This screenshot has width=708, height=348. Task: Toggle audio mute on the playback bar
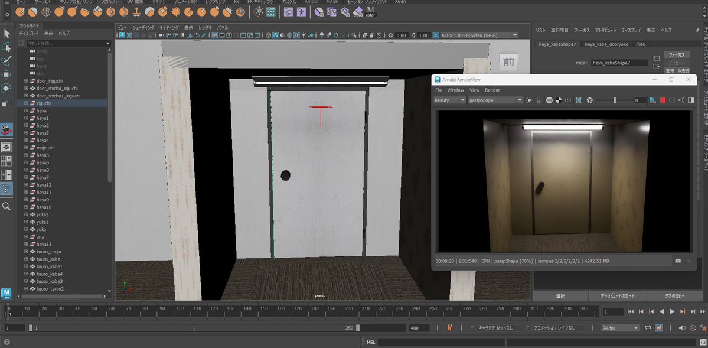click(x=683, y=327)
